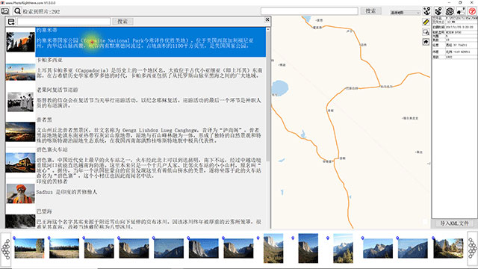The image size is (478, 269).
Task: Click the home icon to reset map
Action: tap(426, 42)
